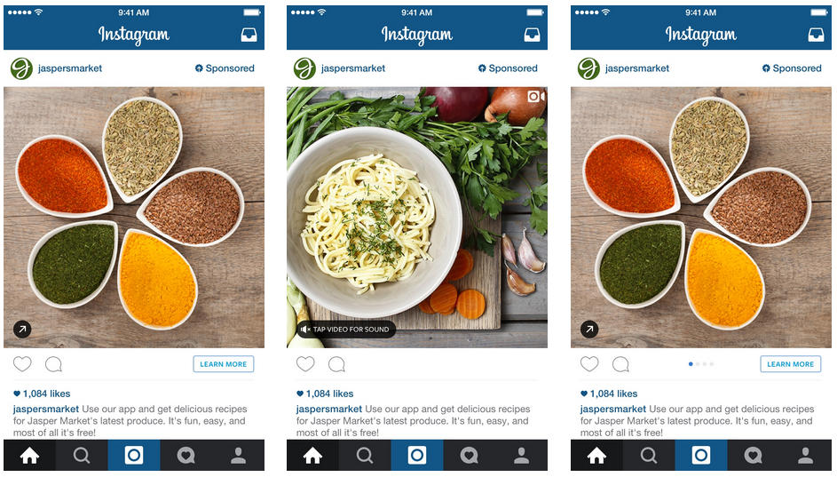Viewport: 837px width, 477px height.
Task: Select the second carousel page dot
Action: 698,364
